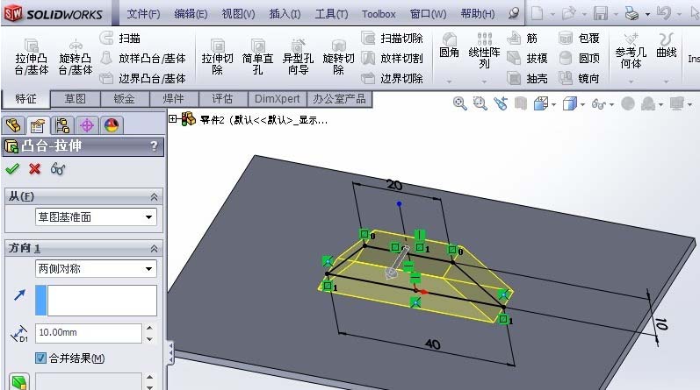700x390 pixels.
Task: Cancel the extrude with red X
Action: click(x=34, y=169)
